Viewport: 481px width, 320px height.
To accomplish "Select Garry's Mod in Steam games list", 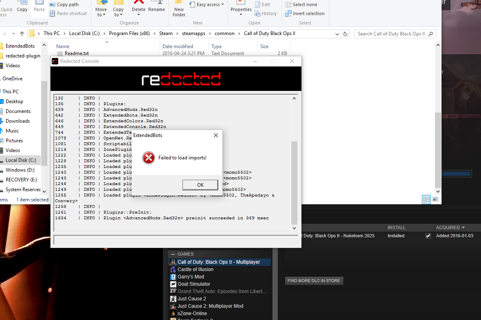I will pos(191,277).
